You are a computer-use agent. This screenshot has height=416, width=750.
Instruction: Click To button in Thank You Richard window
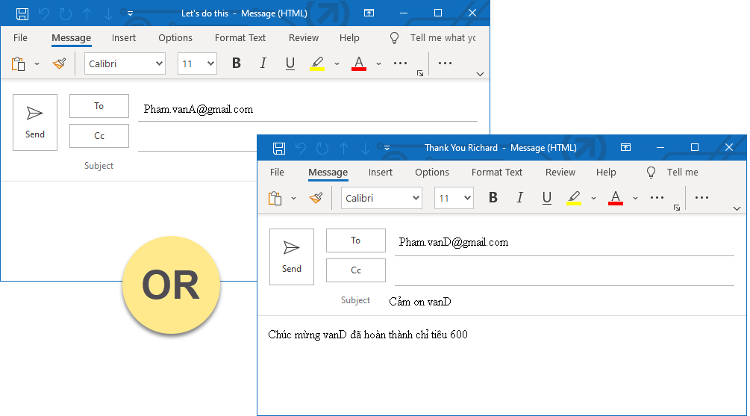356,240
